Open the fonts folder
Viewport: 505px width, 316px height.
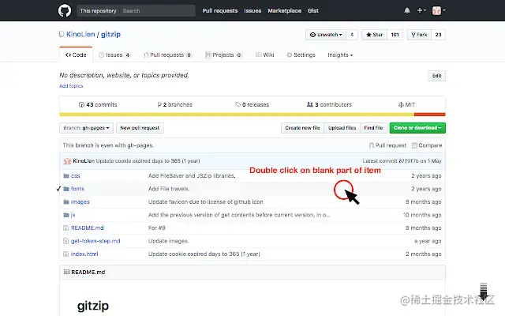[x=77, y=189]
